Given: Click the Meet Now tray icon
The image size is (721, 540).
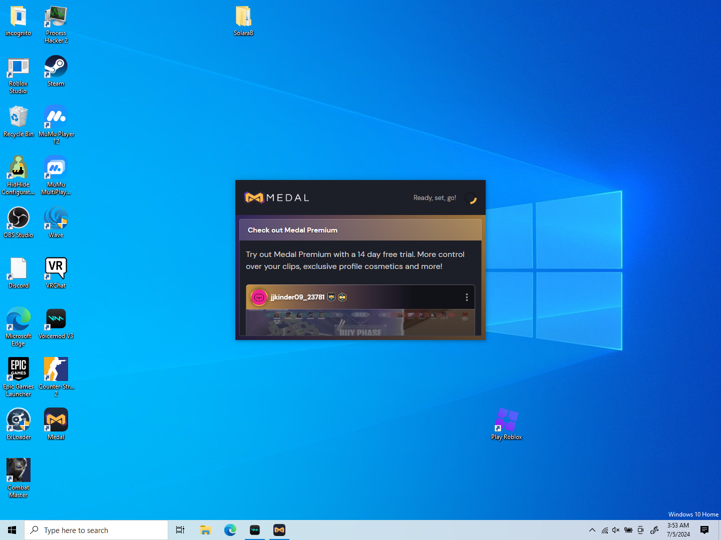Looking at the screenshot, I should pos(640,530).
